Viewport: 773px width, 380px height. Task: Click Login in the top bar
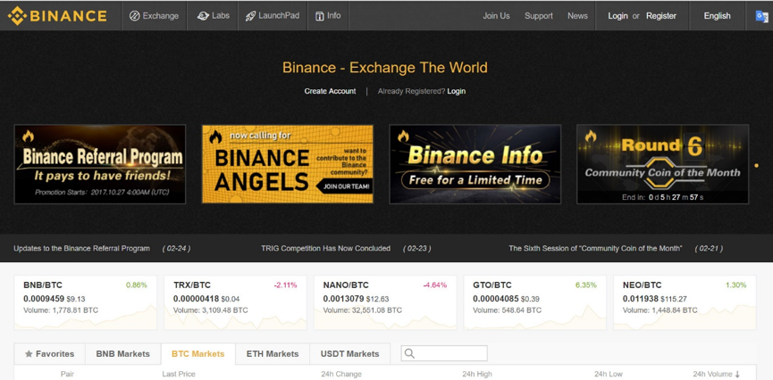[618, 16]
